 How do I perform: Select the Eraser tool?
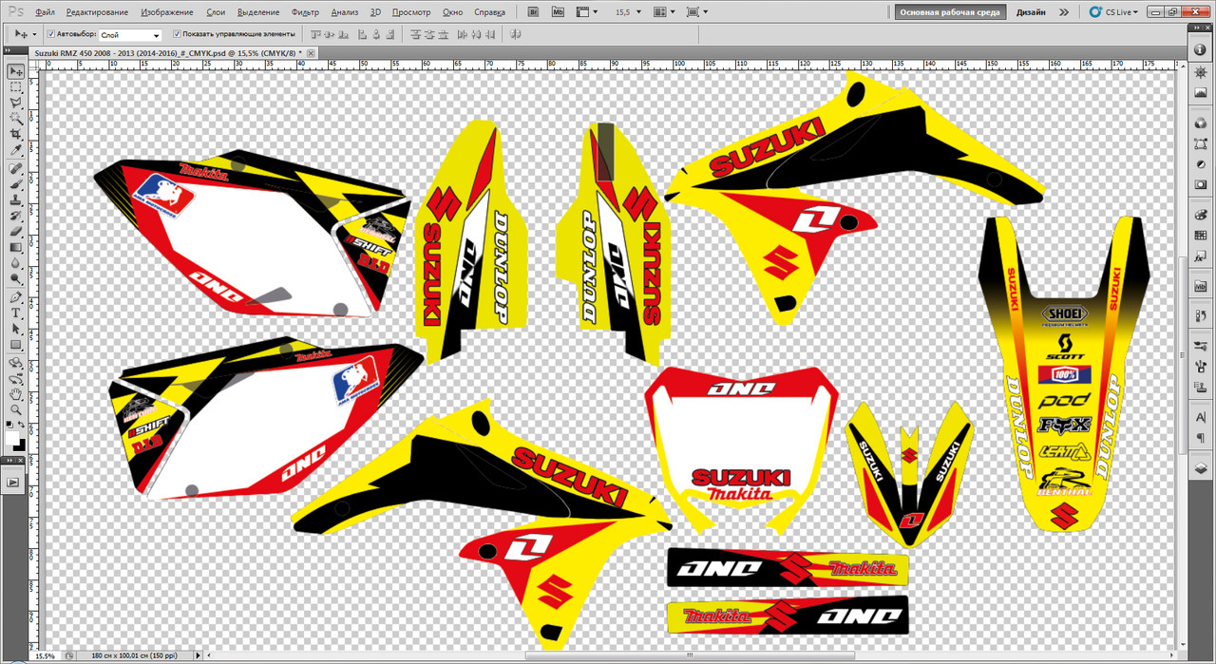(x=16, y=233)
